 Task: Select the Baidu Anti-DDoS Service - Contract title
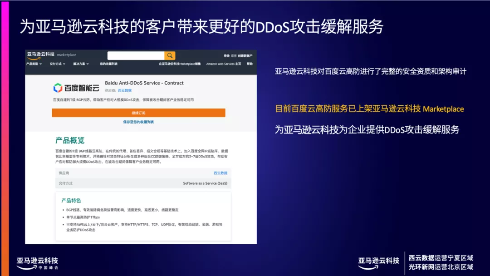(x=144, y=83)
